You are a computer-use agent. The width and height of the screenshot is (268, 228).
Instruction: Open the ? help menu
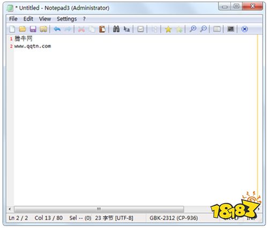[x=84, y=19]
